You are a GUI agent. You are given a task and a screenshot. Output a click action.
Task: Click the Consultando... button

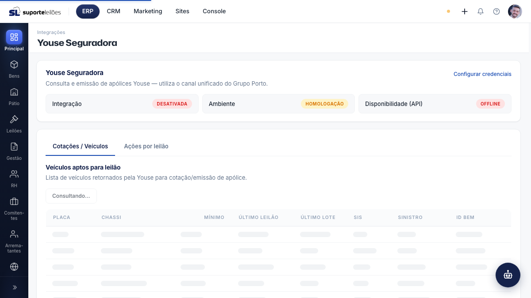[71, 196]
